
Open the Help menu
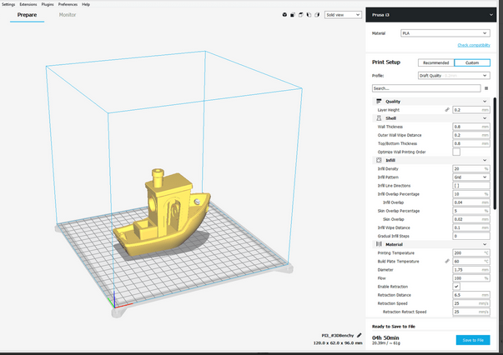point(86,4)
